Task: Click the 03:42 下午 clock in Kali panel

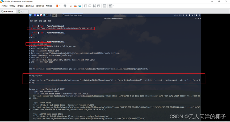Action: 178,15
